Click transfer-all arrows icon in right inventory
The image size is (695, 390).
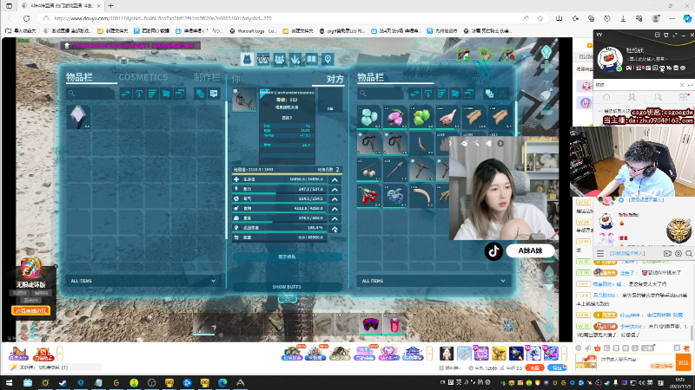click(x=414, y=94)
